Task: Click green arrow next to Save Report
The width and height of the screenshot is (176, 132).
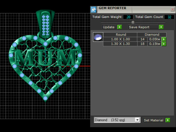Action: [161, 27]
